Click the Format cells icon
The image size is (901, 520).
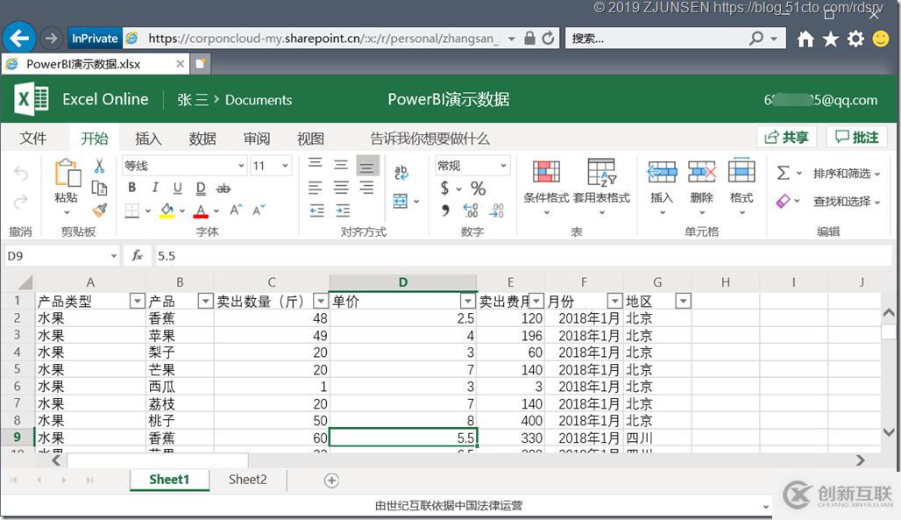(741, 171)
